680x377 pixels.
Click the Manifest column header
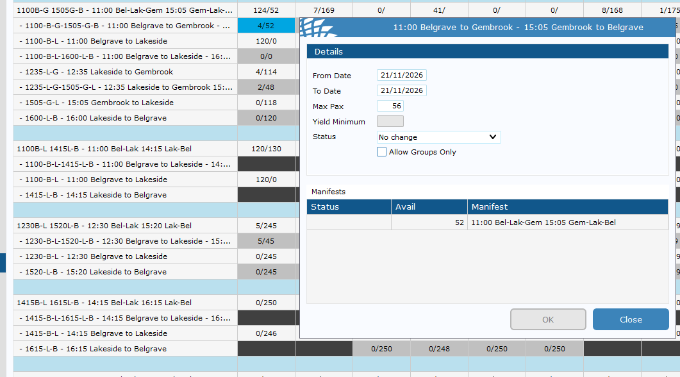[568, 207]
